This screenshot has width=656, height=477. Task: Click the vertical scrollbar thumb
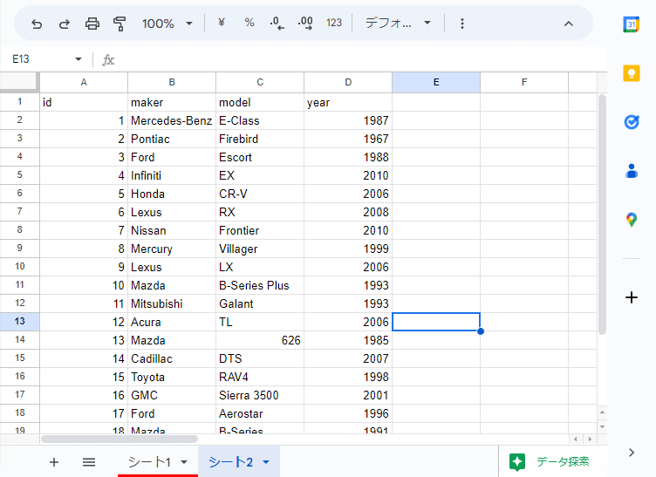602,215
